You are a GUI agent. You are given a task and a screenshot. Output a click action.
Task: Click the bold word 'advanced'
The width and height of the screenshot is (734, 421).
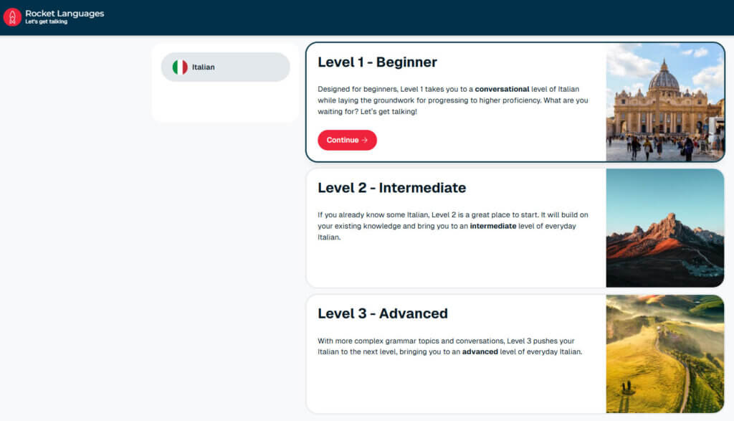pyautogui.click(x=480, y=351)
